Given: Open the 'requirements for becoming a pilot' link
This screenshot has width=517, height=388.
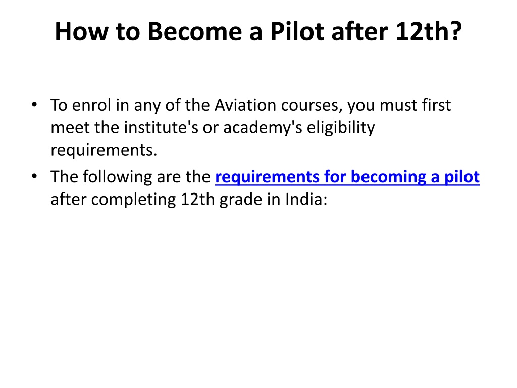Looking at the screenshot, I should pos(347,177).
